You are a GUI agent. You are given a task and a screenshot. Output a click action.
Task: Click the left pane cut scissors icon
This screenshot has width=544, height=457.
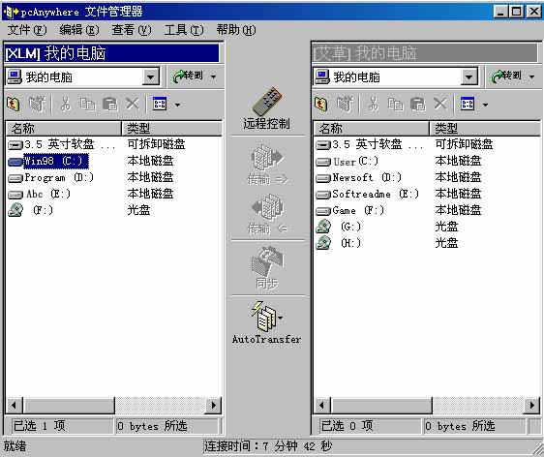pyautogui.click(x=65, y=104)
